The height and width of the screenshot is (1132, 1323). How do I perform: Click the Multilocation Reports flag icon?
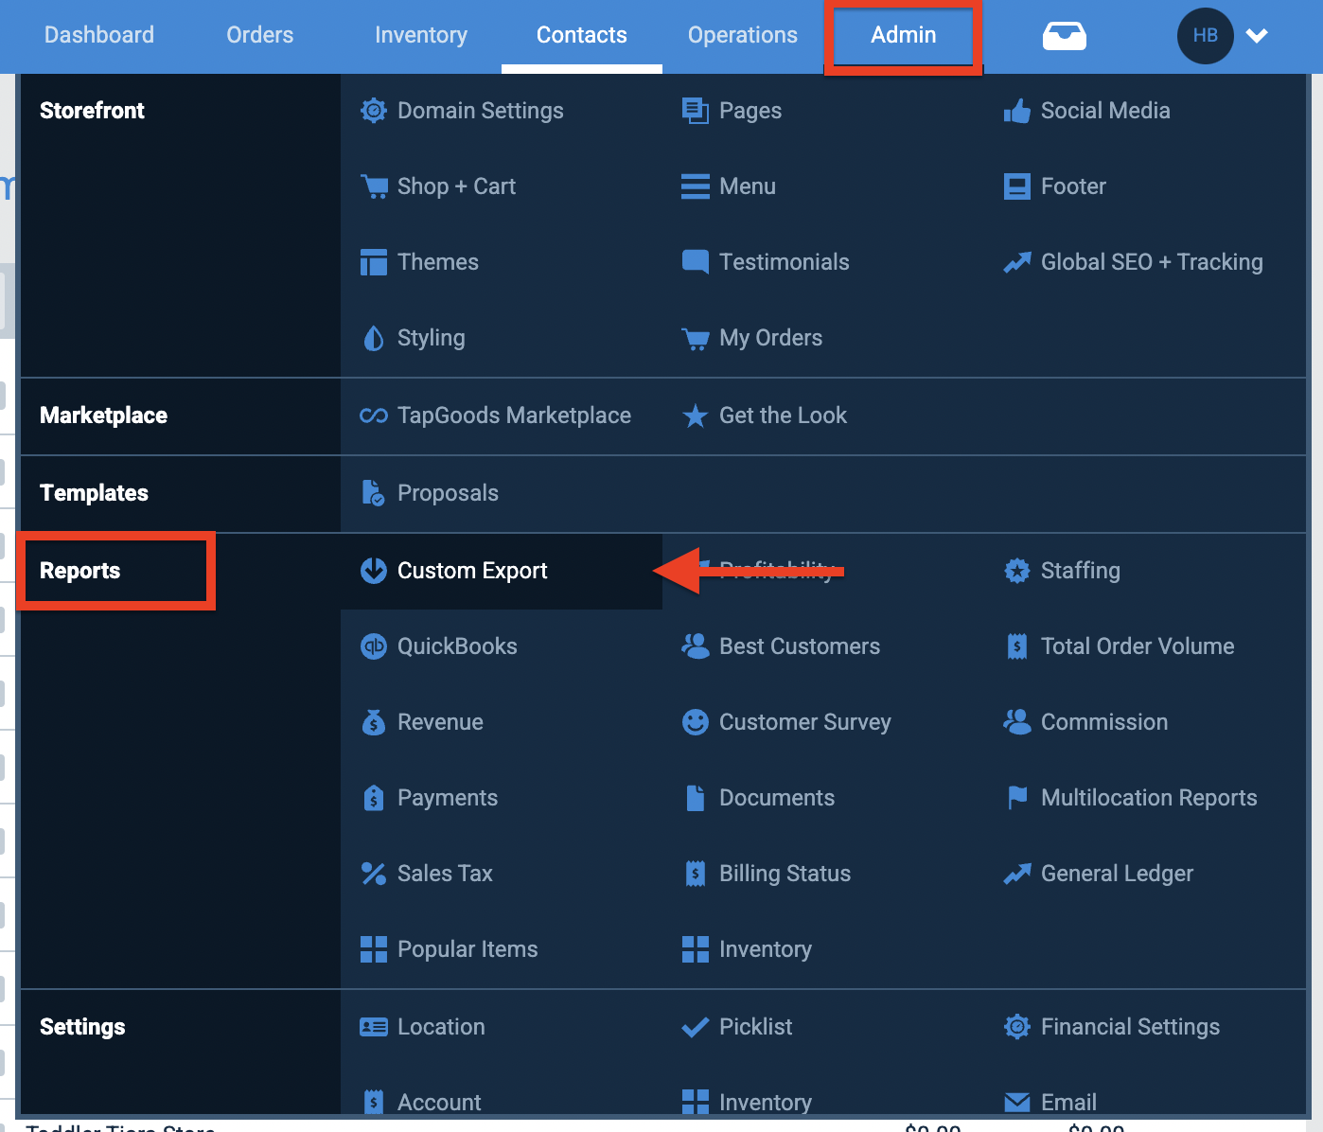(x=1017, y=798)
